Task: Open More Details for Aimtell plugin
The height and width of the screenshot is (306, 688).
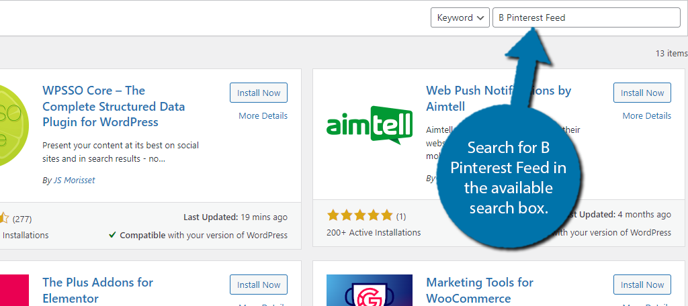Action: [647, 115]
